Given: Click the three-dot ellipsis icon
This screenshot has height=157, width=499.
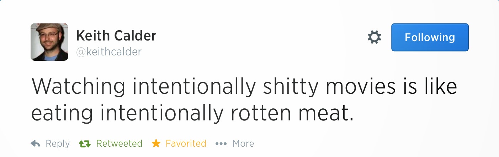Looking at the screenshot, I should (x=221, y=144).
